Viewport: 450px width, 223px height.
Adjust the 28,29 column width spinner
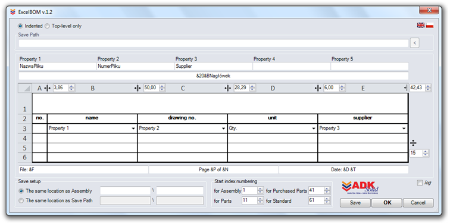(x=252, y=88)
